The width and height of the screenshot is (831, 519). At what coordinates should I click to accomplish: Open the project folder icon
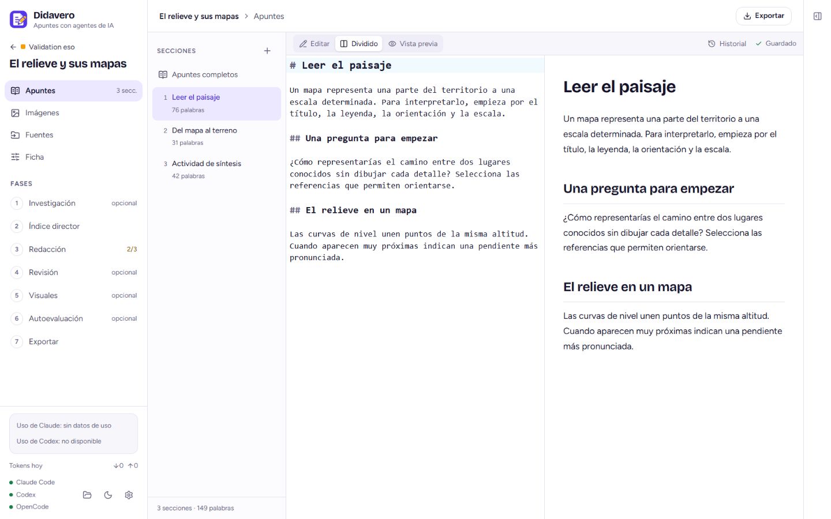[87, 495]
